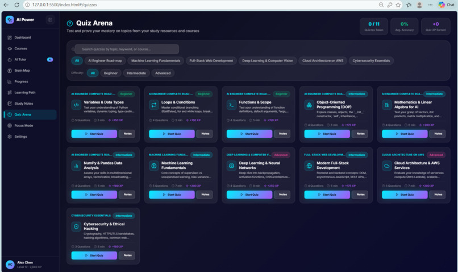Viewport: 458px width, 272px height.
Task: Open Learning Path in sidebar
Action: pyautogui.click(x=30, y=92)
